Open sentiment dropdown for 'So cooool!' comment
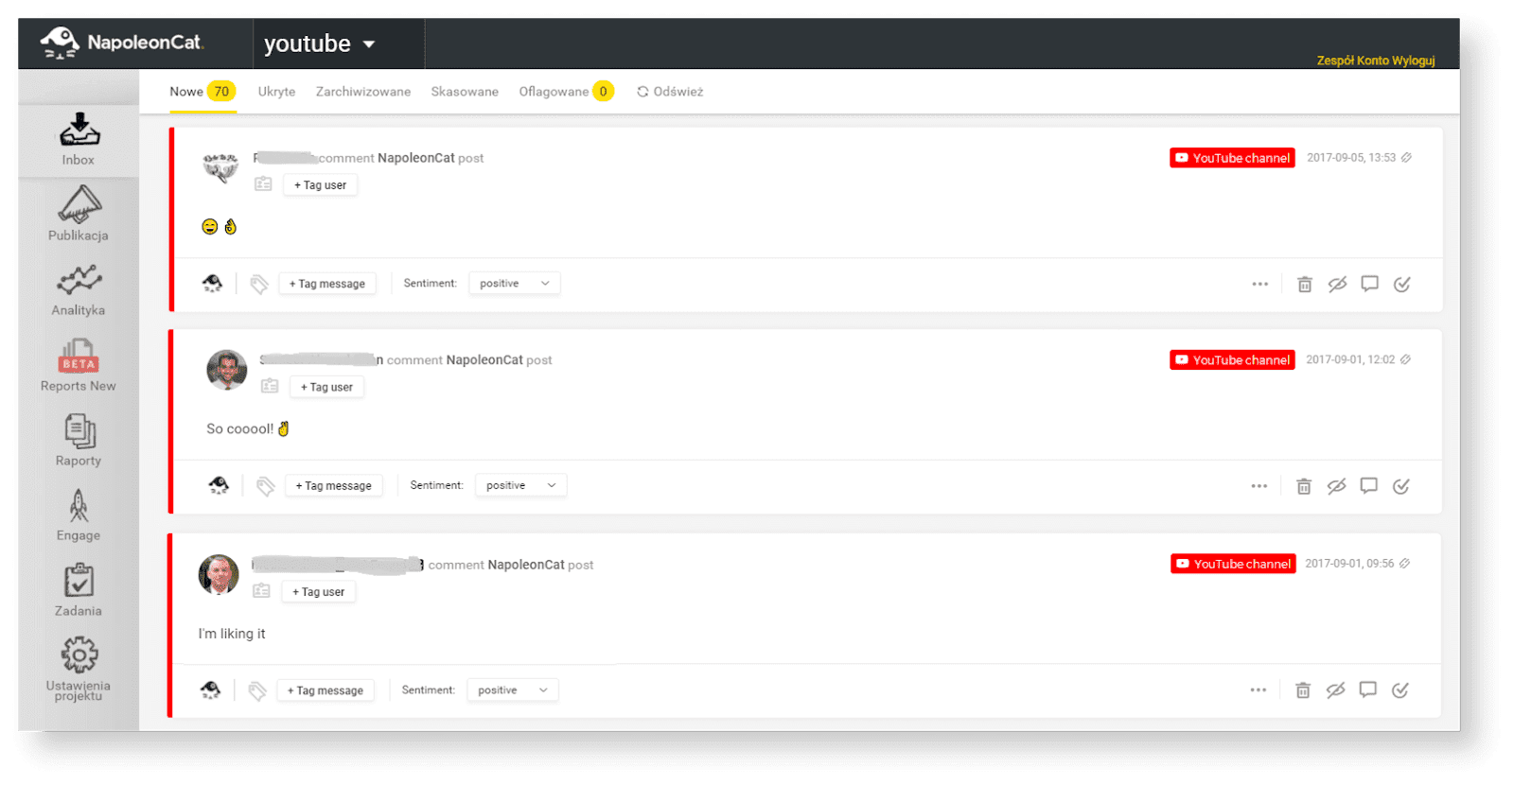The height and width of the screenshot is (785, 1514). point(520,485)
